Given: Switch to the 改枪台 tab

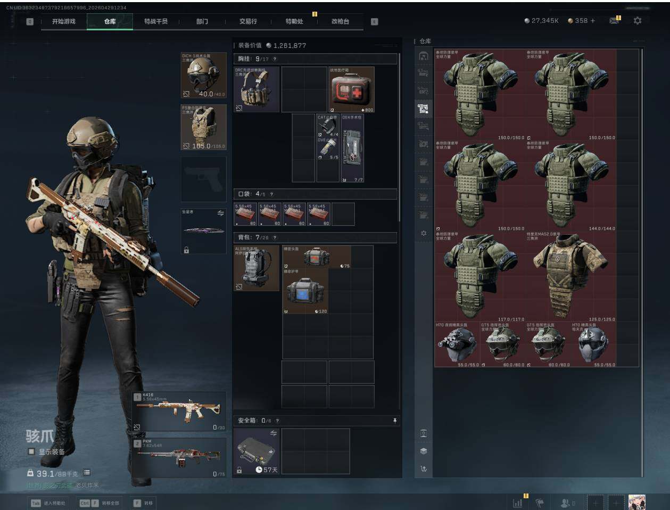Looking at the screenshot, I should coord(340,21).
